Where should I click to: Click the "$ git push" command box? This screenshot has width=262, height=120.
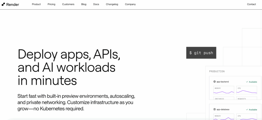(x=201, y=53)
